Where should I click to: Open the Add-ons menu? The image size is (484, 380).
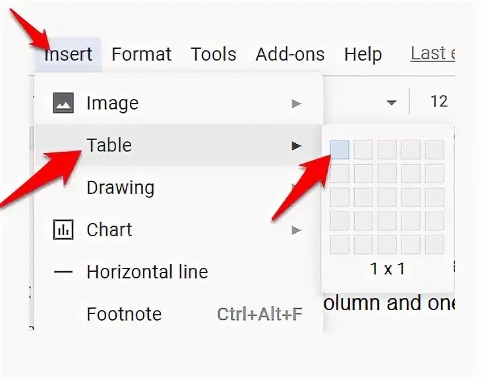290,54
